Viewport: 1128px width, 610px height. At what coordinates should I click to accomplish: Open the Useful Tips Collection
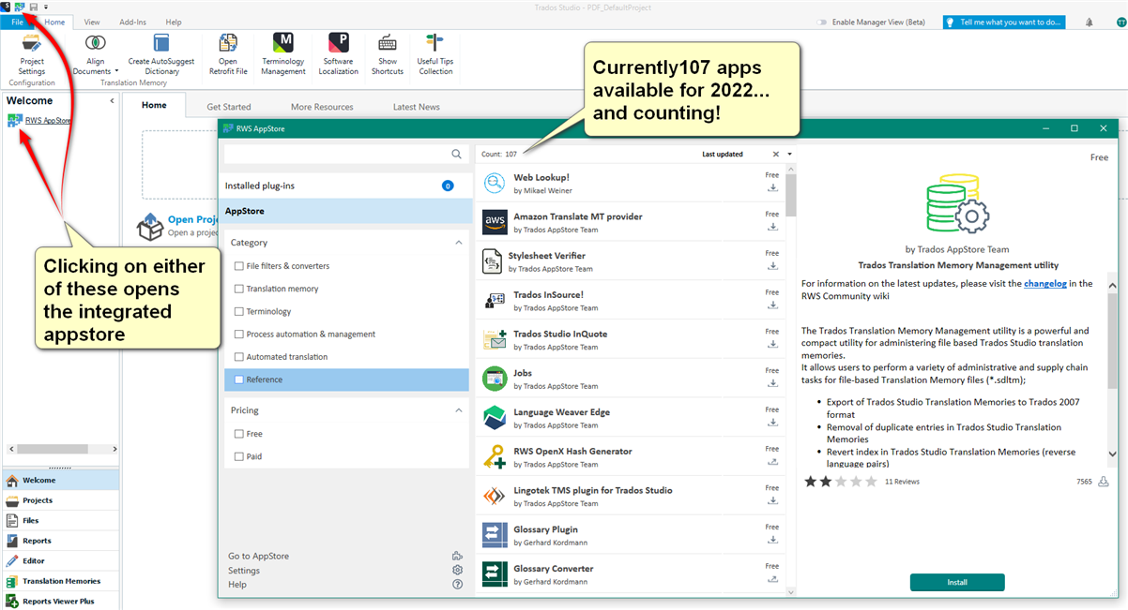[x=435, y=53]
